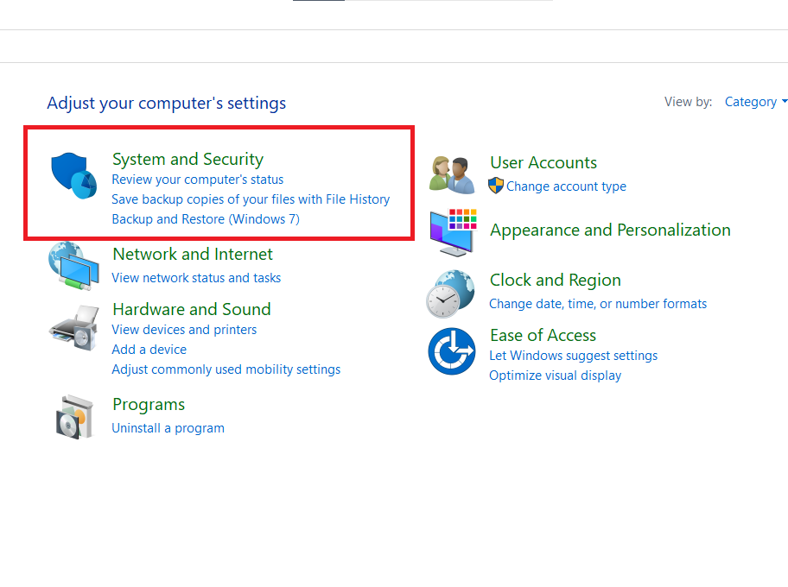Click Save backup copies with File History
Screen dimensions: 788x587
point(251,199)
